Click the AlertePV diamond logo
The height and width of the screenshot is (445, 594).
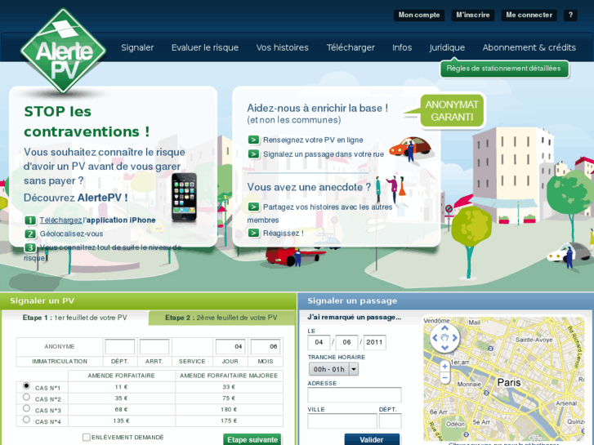coord(63,51)
